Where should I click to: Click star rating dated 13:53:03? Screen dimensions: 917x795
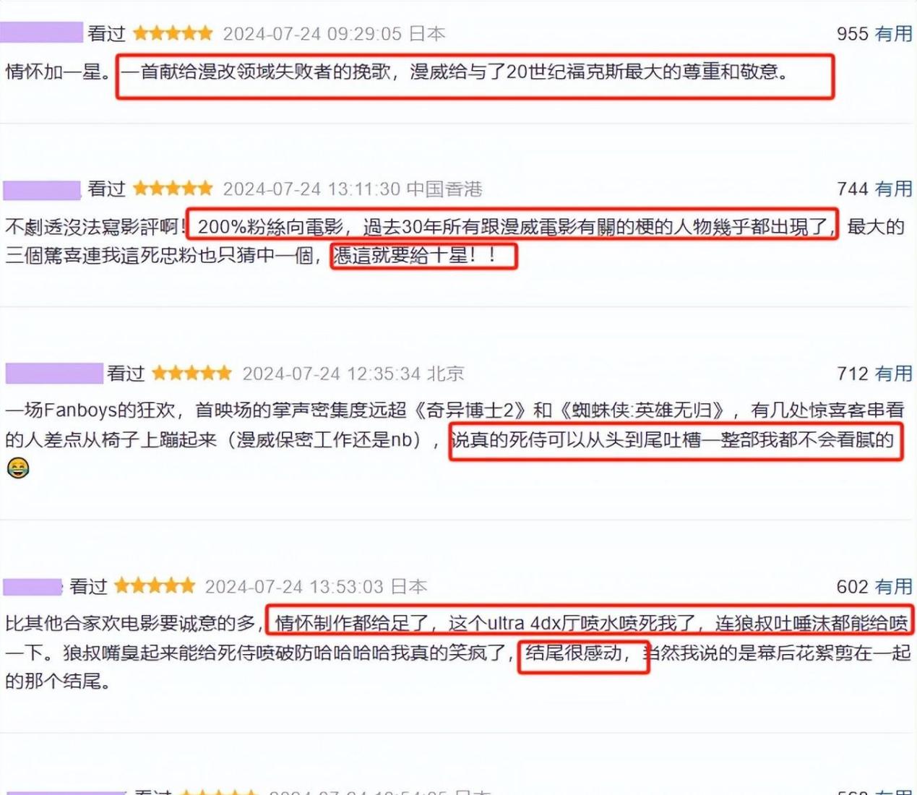[155, 585]
